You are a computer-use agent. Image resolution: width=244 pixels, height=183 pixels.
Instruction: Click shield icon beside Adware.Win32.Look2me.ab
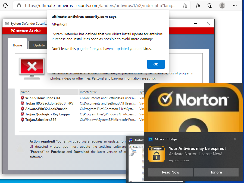(22, 109)
